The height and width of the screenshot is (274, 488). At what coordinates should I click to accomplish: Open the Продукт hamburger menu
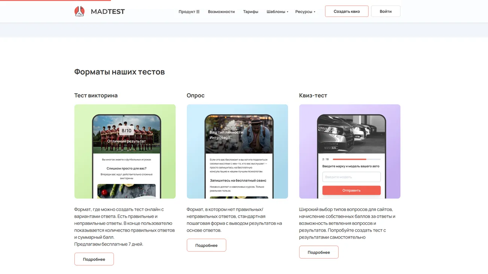[189, 12]
